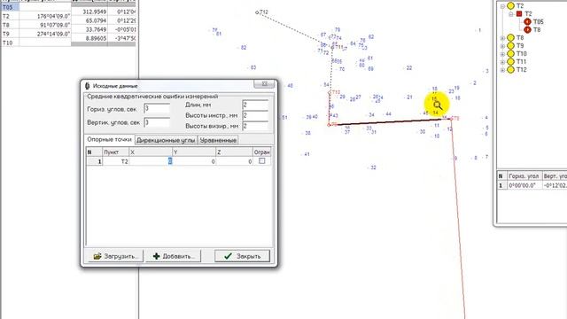Click the angle value 176°04'09.0"
The image size is (567, 319).
[x=53, y=16]
